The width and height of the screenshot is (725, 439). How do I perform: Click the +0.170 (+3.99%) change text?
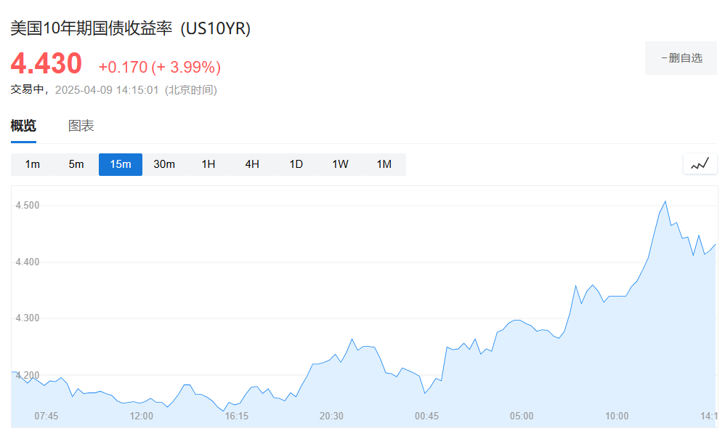point(160,68)
